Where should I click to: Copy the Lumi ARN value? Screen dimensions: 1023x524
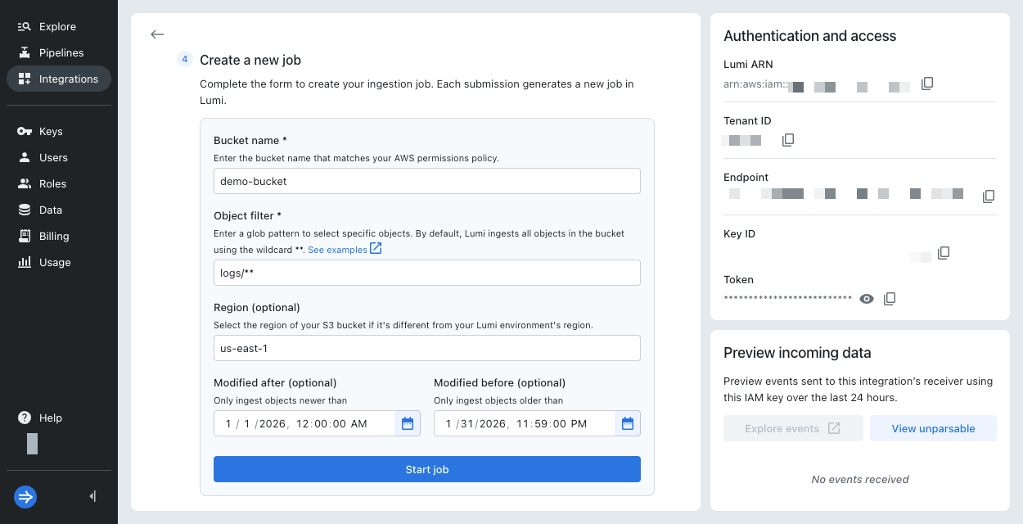click(x=927, y=84)
